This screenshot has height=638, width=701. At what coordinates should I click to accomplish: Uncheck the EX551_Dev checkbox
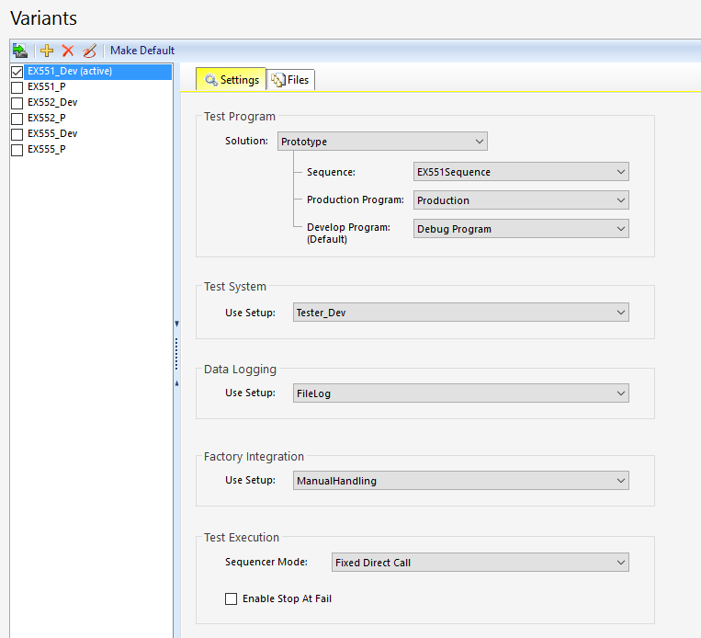click(x=17, y=72)
